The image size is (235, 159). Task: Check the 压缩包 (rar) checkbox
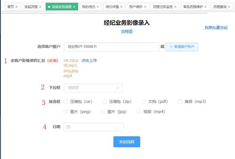(66, 102)
